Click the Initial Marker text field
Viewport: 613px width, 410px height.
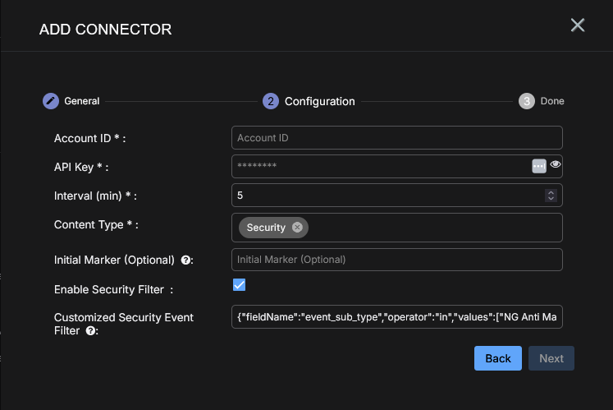coord(397,260)
